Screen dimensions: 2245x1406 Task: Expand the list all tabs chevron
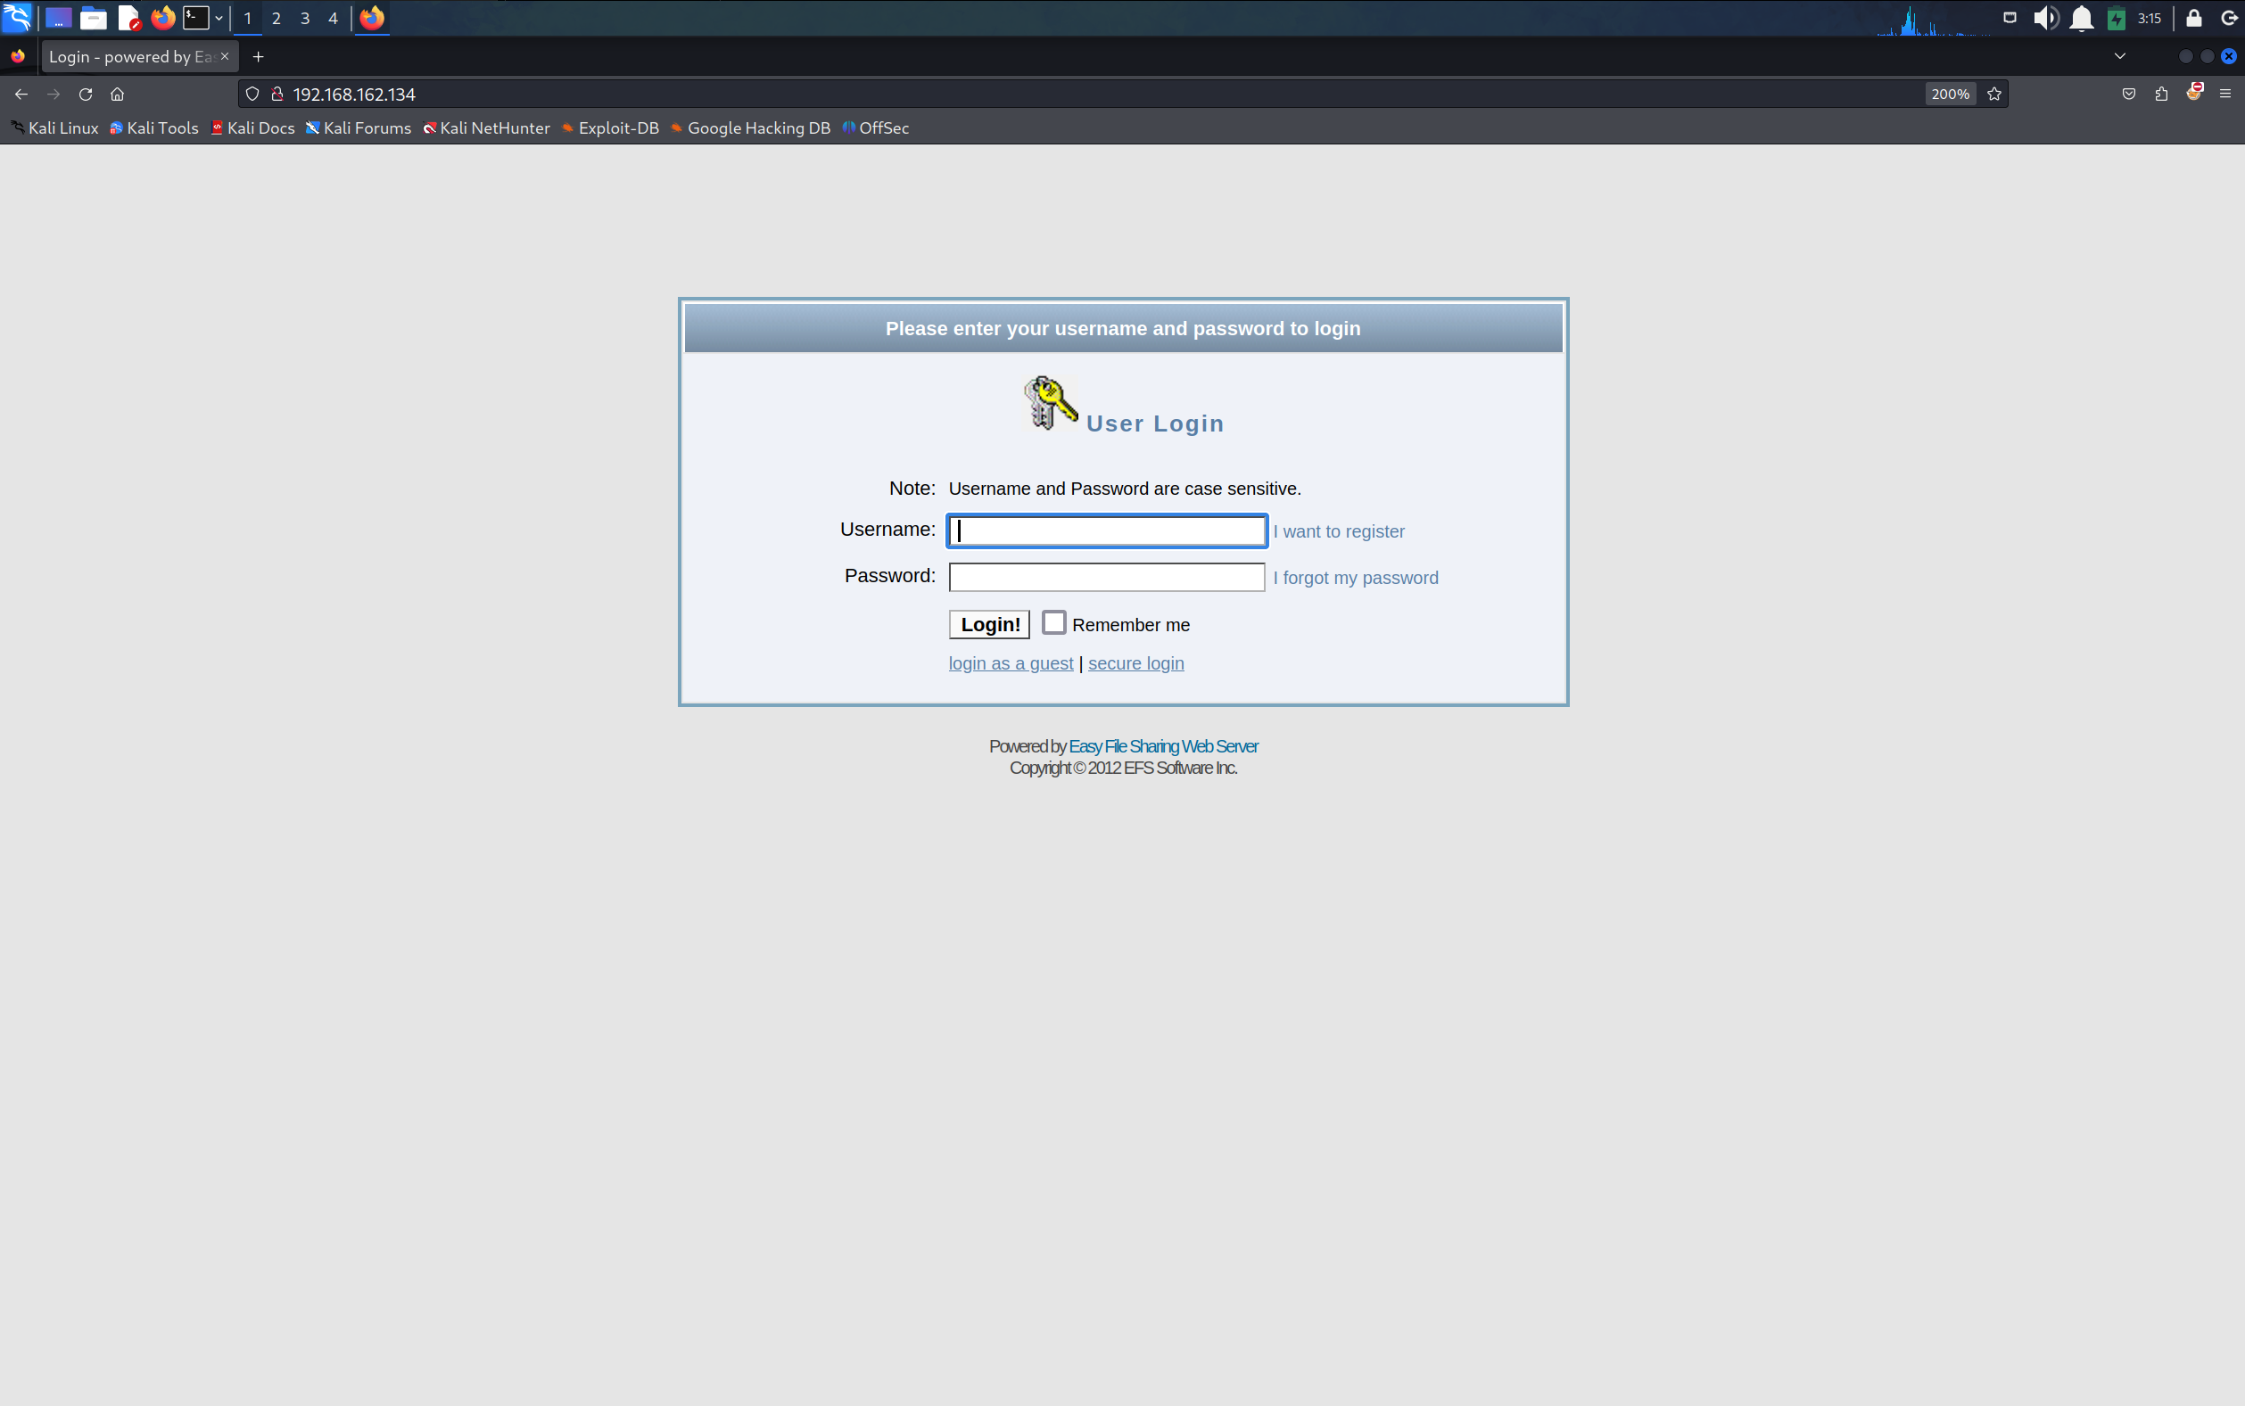pyautogui.click(x=2119, y=57)
